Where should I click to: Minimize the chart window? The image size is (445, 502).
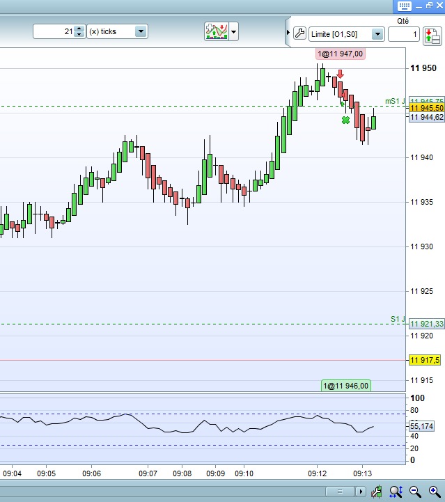point(419,6)
